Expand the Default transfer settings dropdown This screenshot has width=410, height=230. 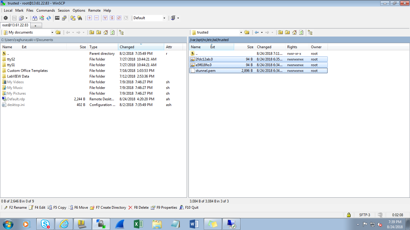[164, 18]
